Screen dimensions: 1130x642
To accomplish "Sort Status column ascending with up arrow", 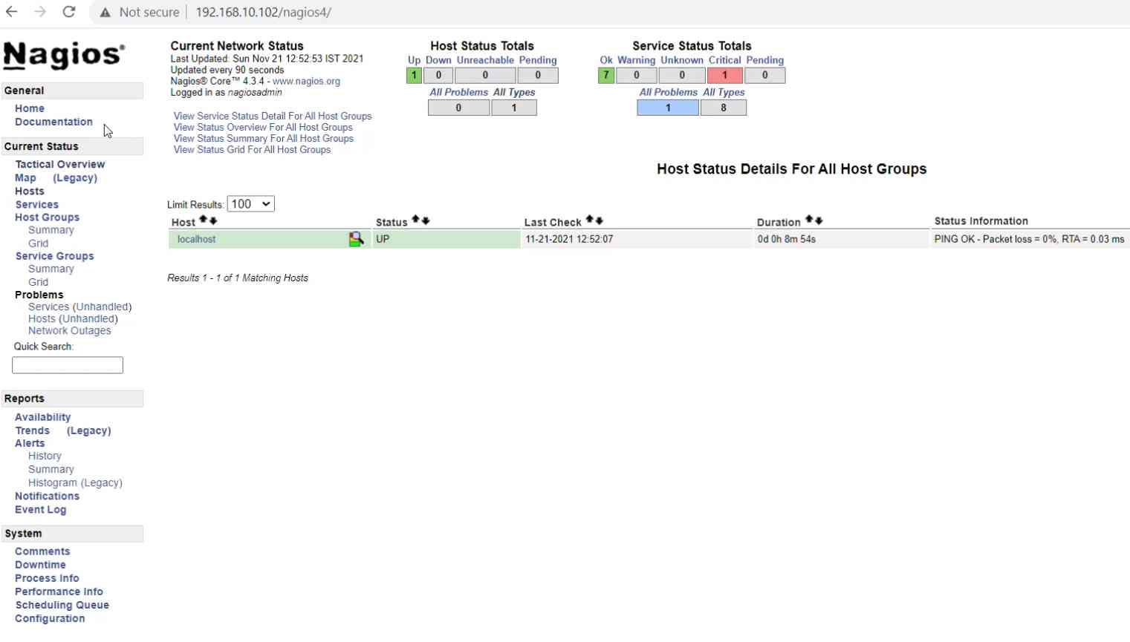I will pyautogui.click(x=415, y=220).
